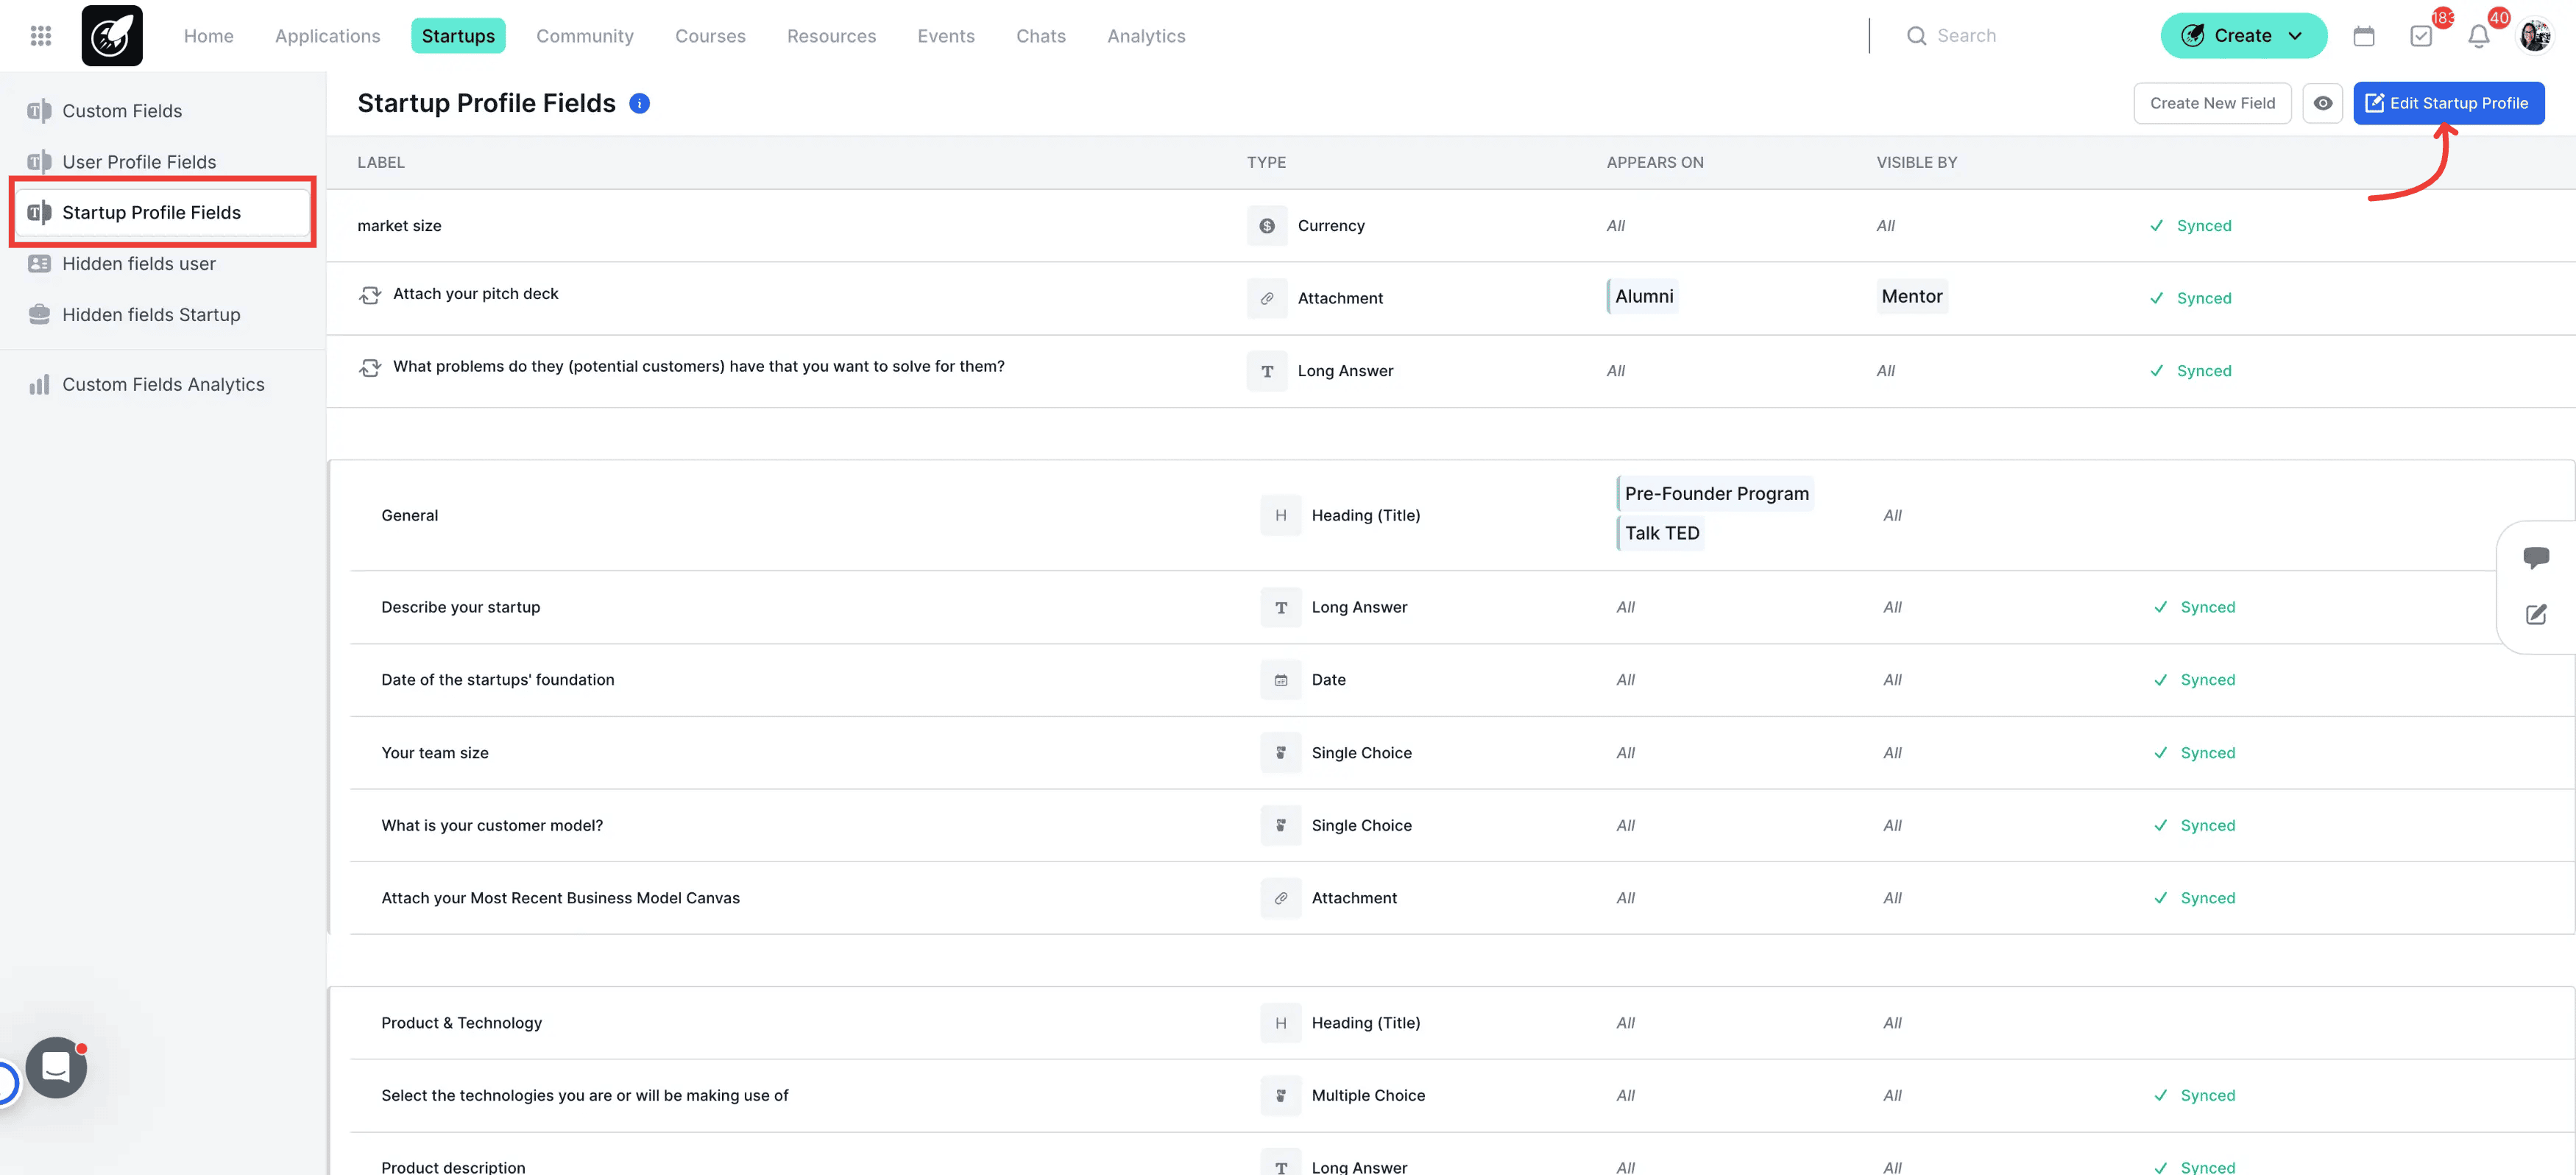2576x1175 pixels.
Task: Click the Long Answer icon for Describe your startup
Action: tap(1281, 608)
